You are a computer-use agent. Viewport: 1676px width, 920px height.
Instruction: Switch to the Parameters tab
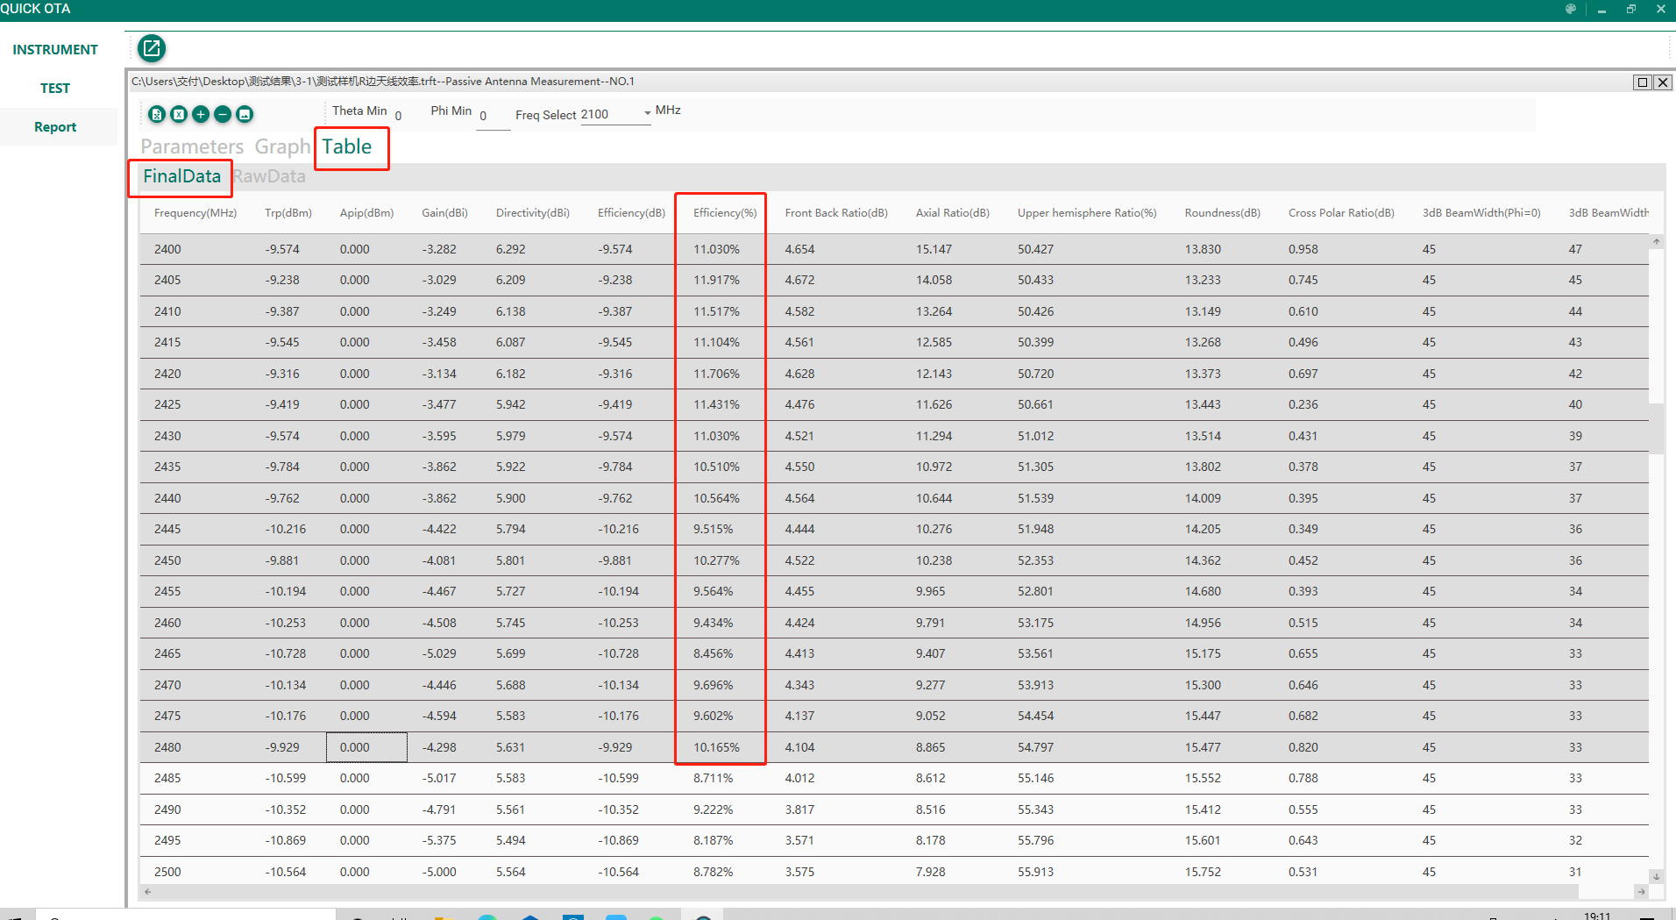point(192,146)
